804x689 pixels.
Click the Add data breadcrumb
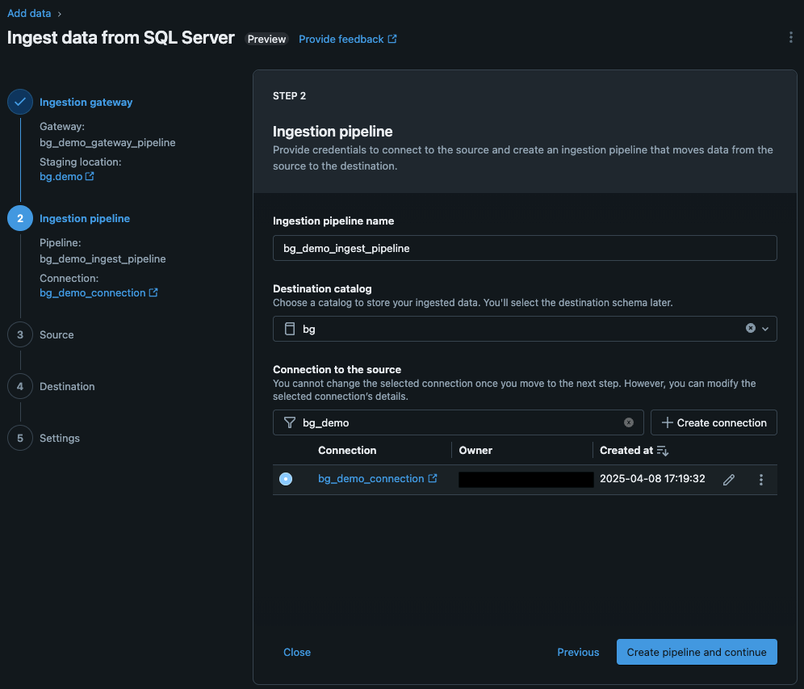29,14
